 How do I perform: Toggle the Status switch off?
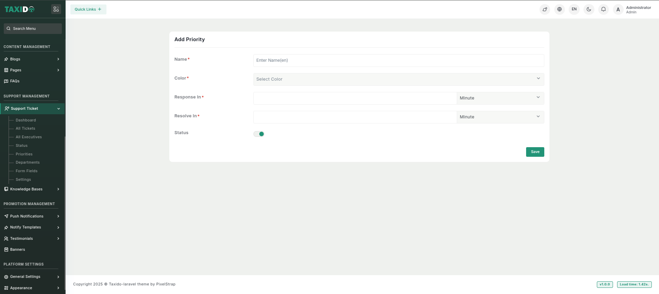259,134
